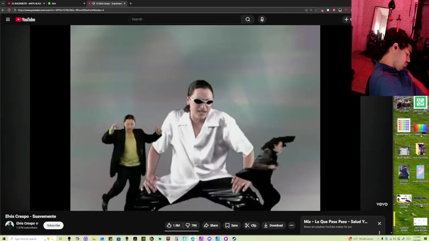Open the HOT TUB CHICK desktop folder
The width and height of the screenshot is (429, 241).
(x=420, y=151)
